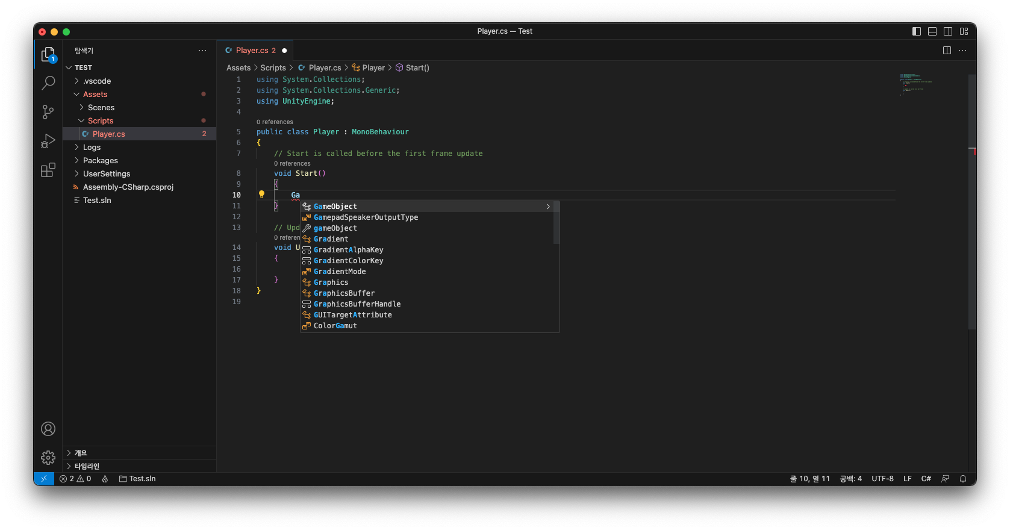Show details arrow for GameObject suggestion
This screenshot has width=1010, height=530.
(548, 207)
